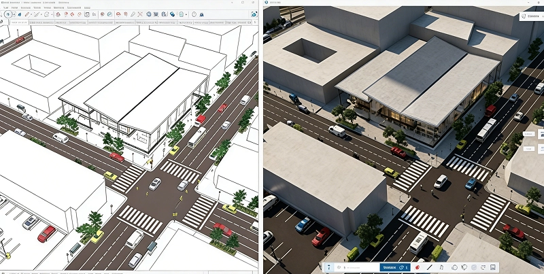The width and height of the screenshot is (544, 274).
Task: Pick the red pencil drawing tool
Action: [x=27, y=14]
